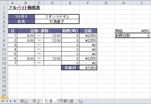Select hourly wage value ¥850
151x104 pixels.
point(142,31)
